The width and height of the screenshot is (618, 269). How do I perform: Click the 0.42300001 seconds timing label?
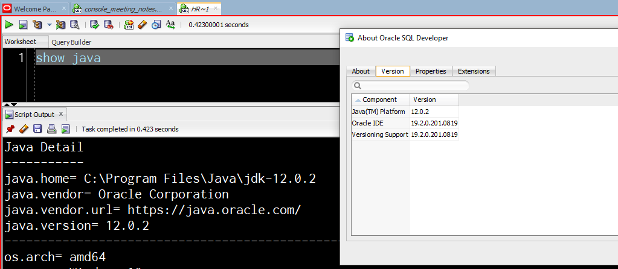[x=218, y=25]
